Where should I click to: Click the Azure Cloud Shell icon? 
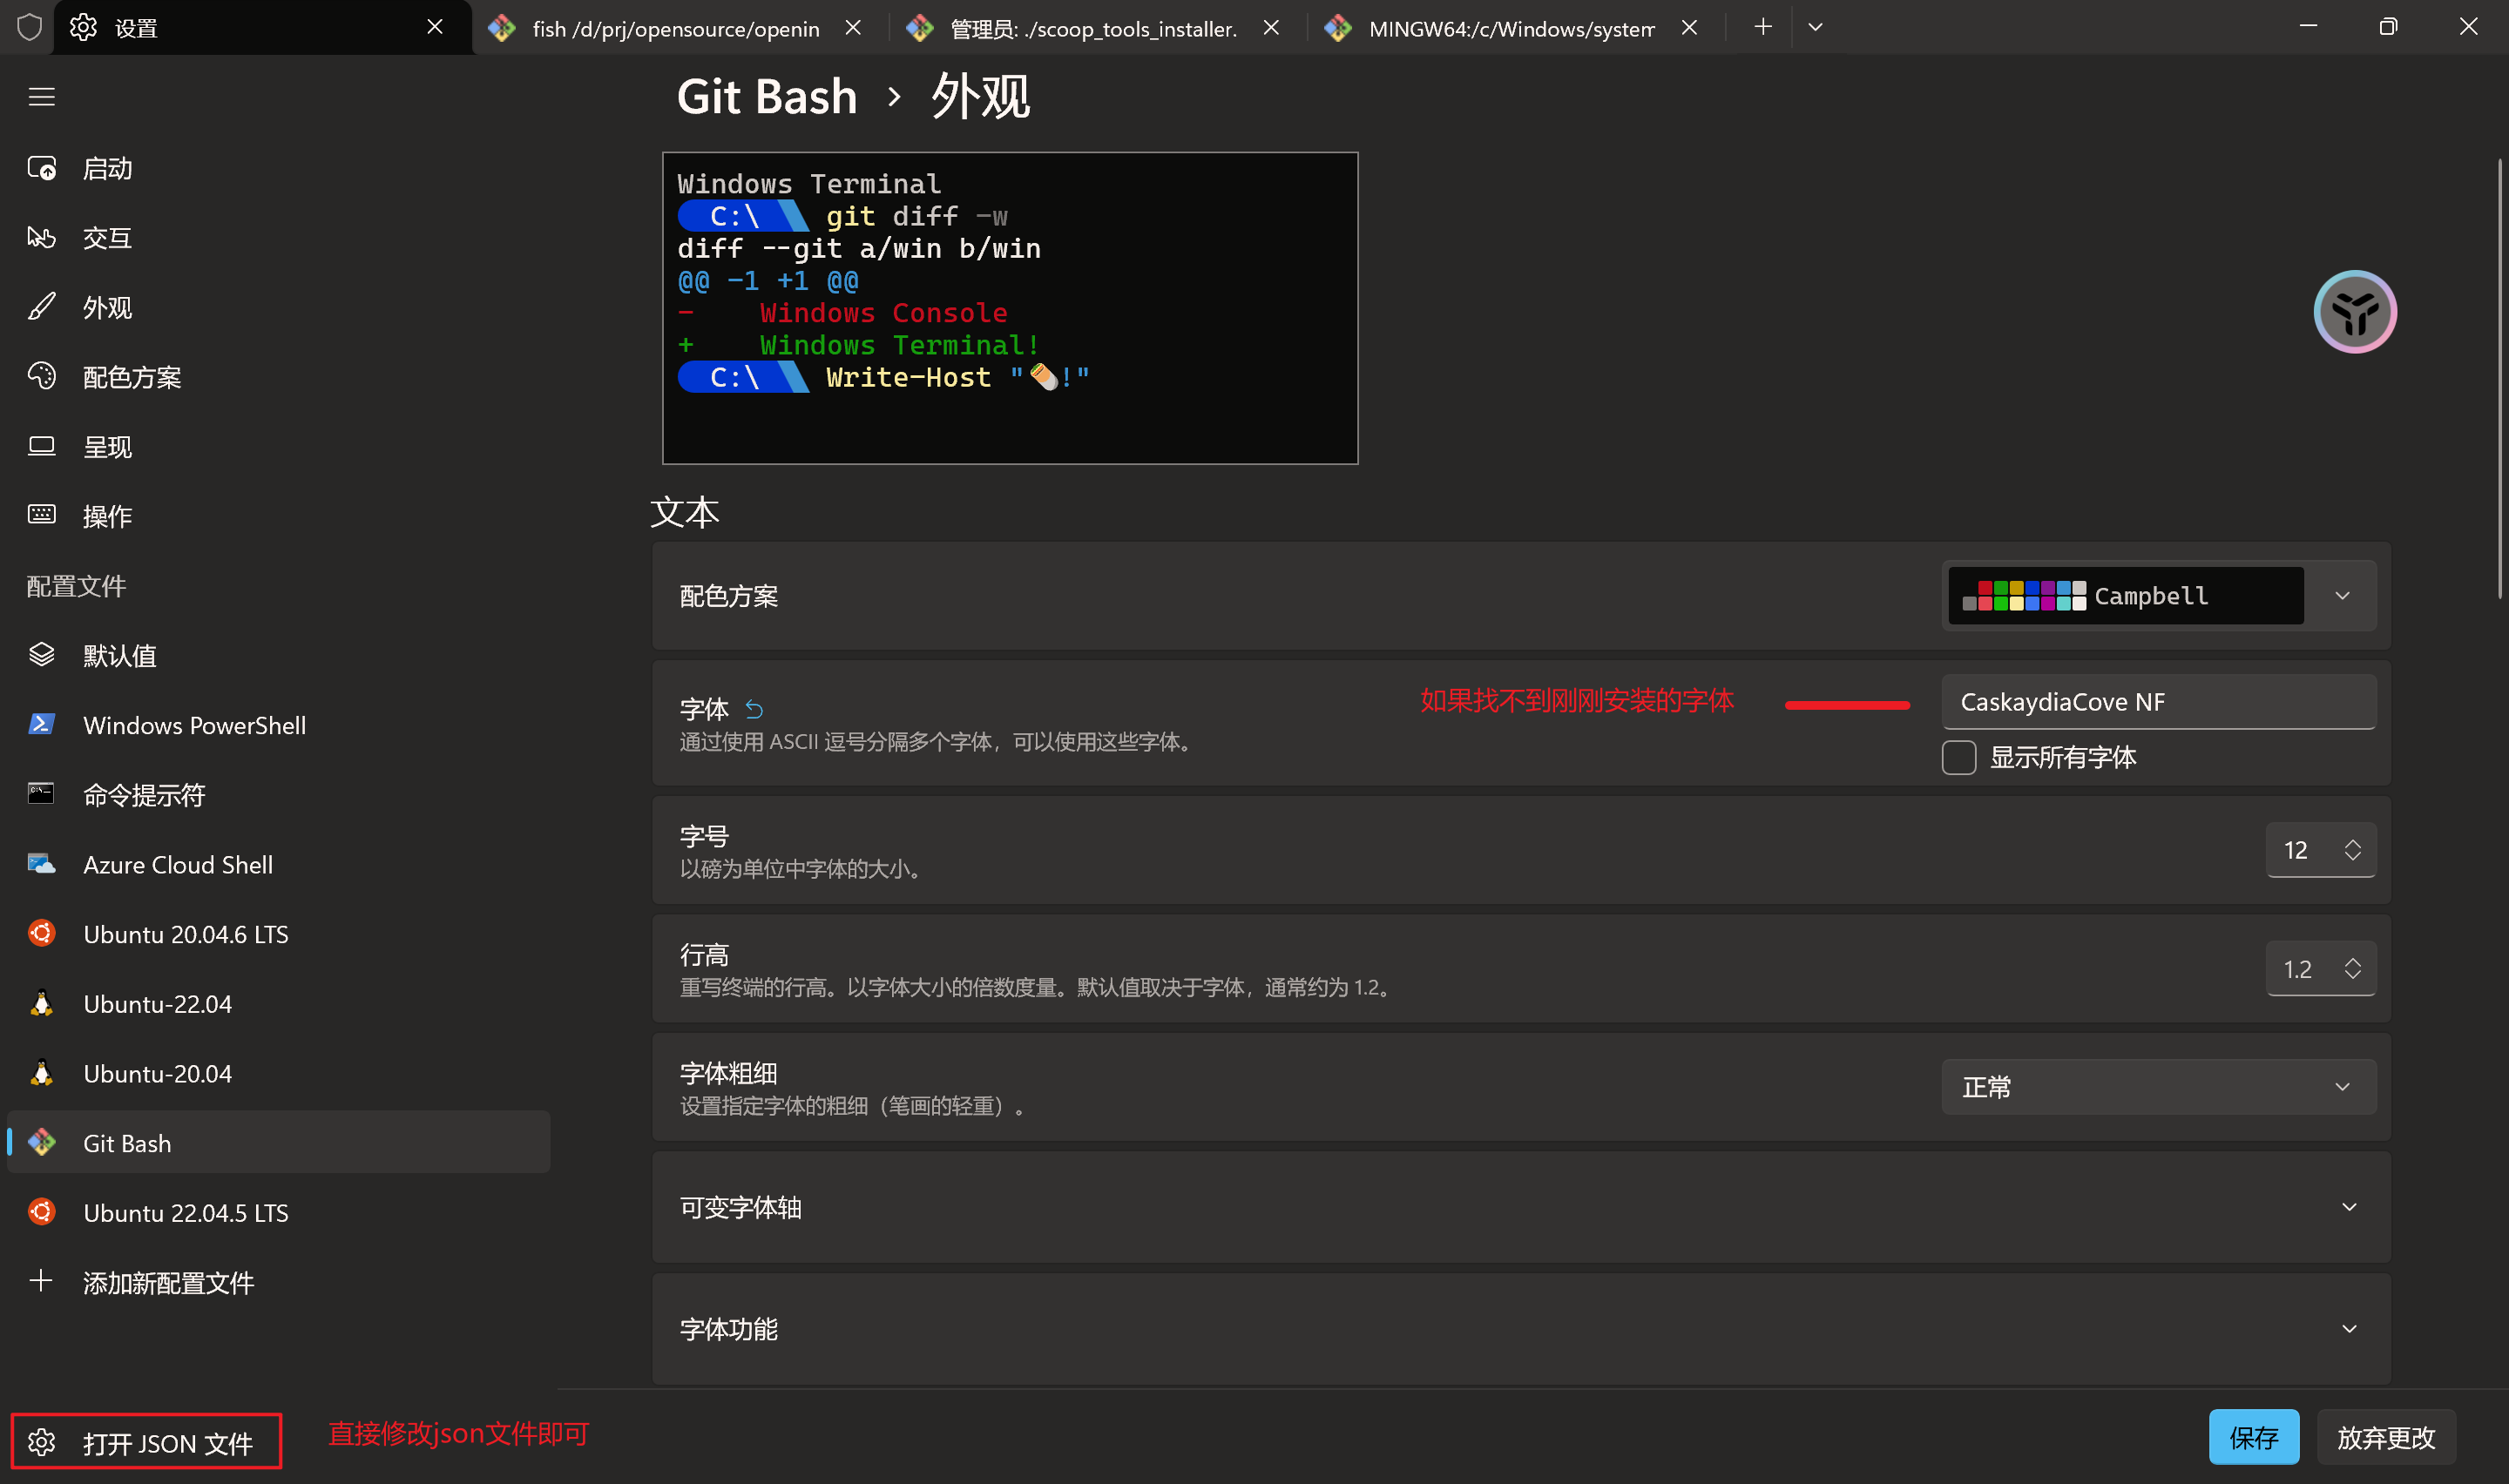[x=41, y=864]
